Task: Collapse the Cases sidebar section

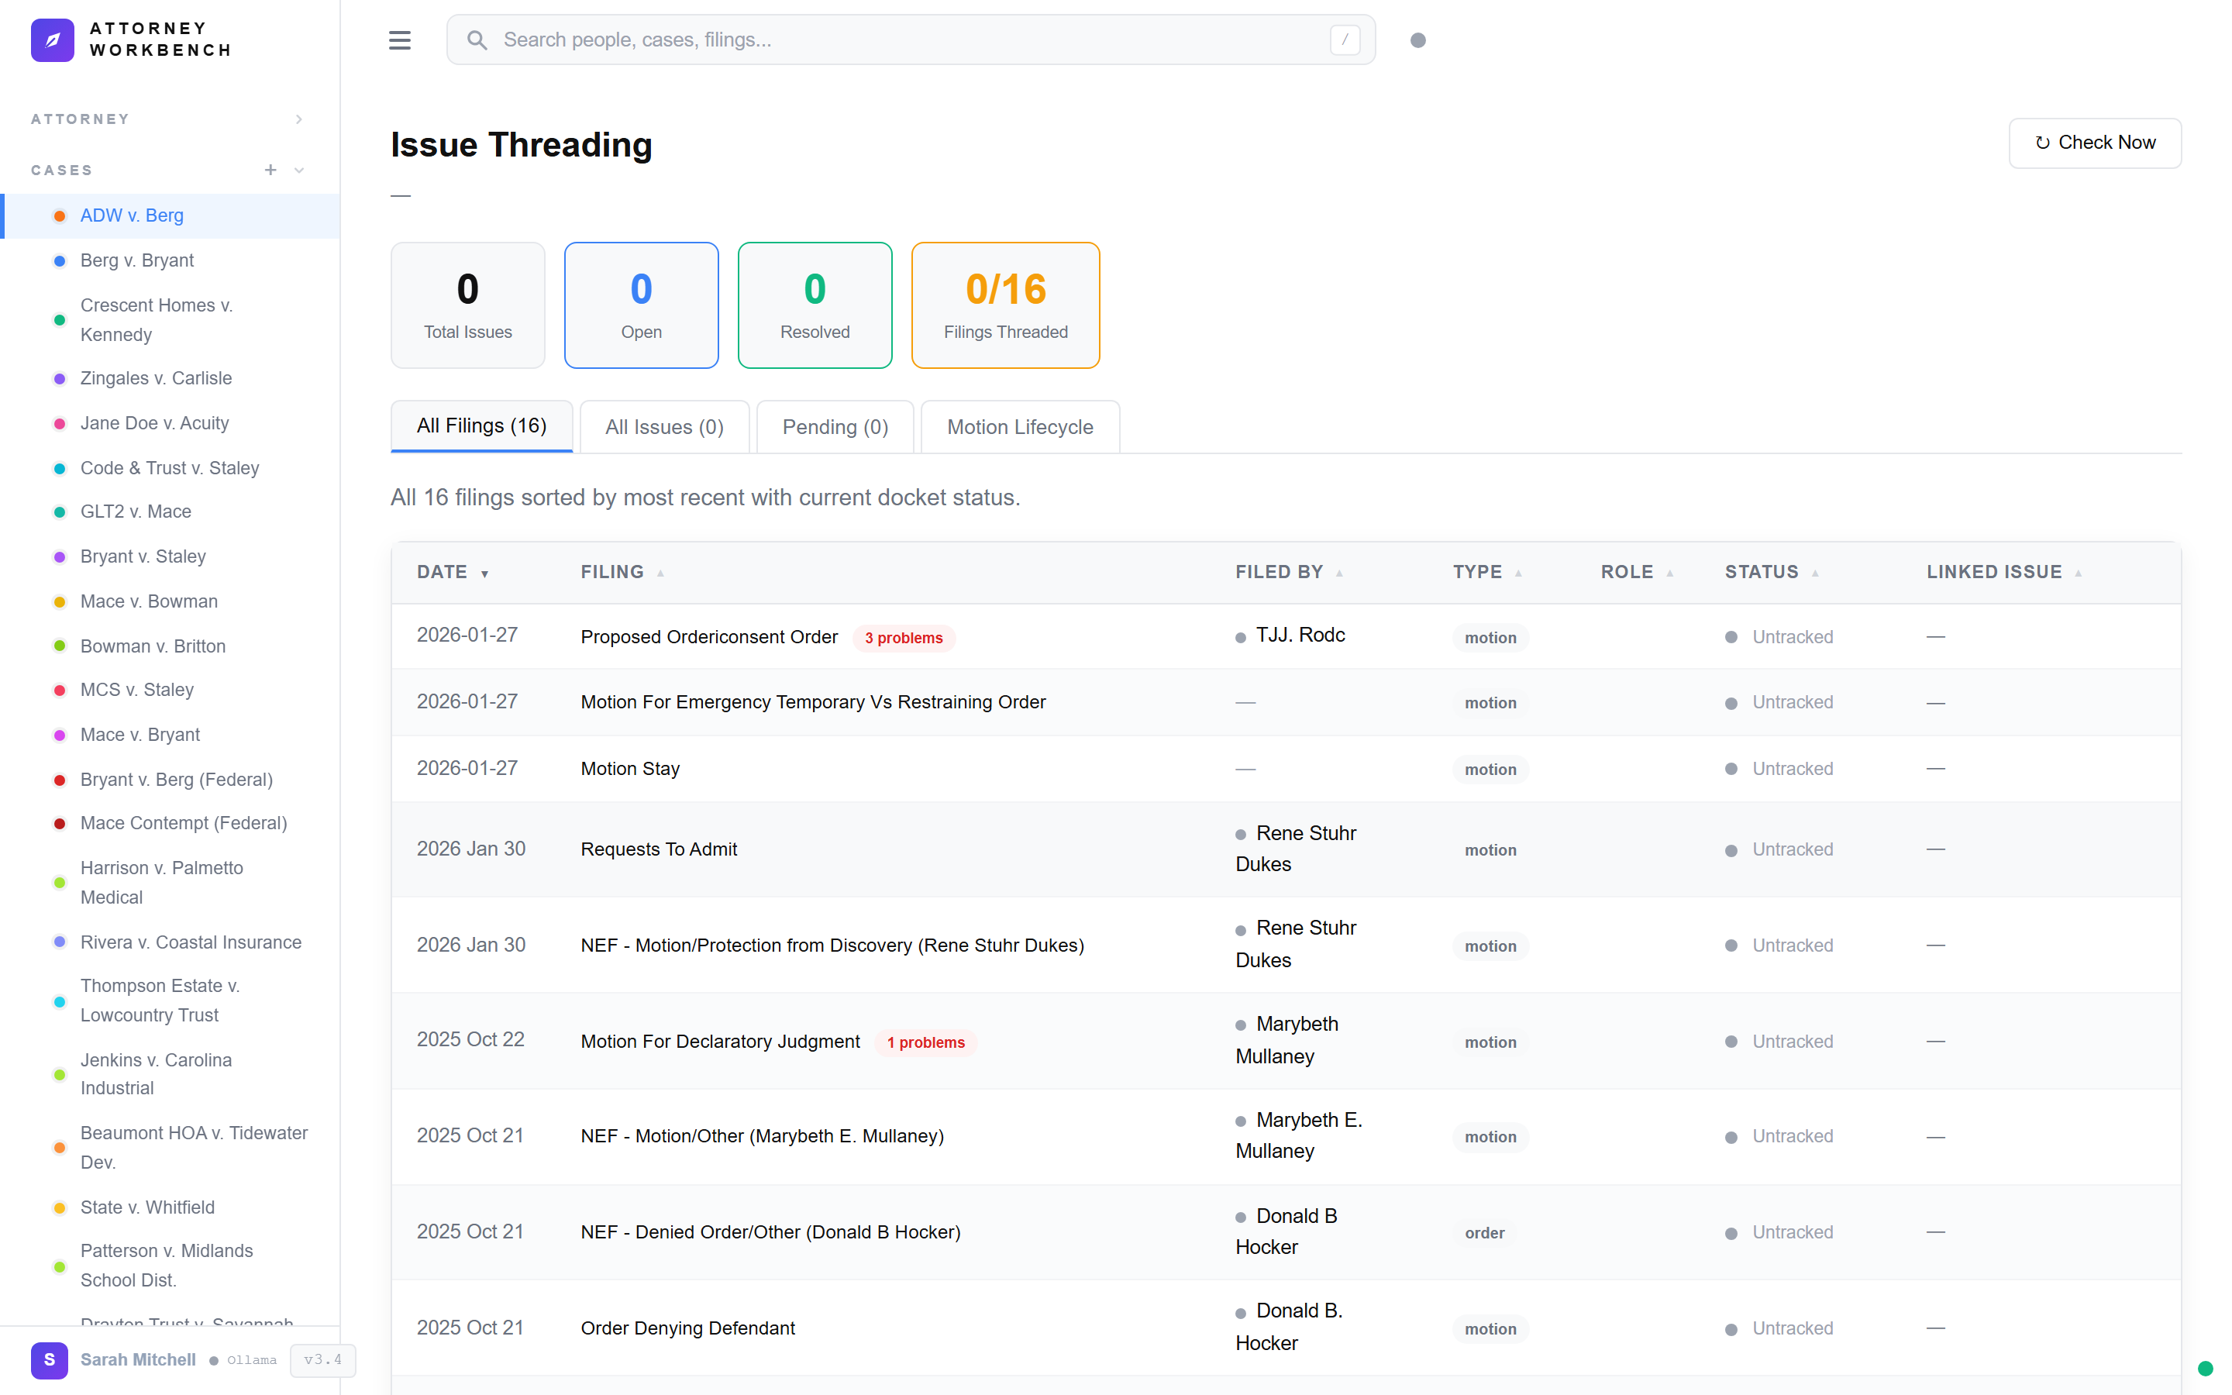Action: pyautogui.click(x=299, y=170)
